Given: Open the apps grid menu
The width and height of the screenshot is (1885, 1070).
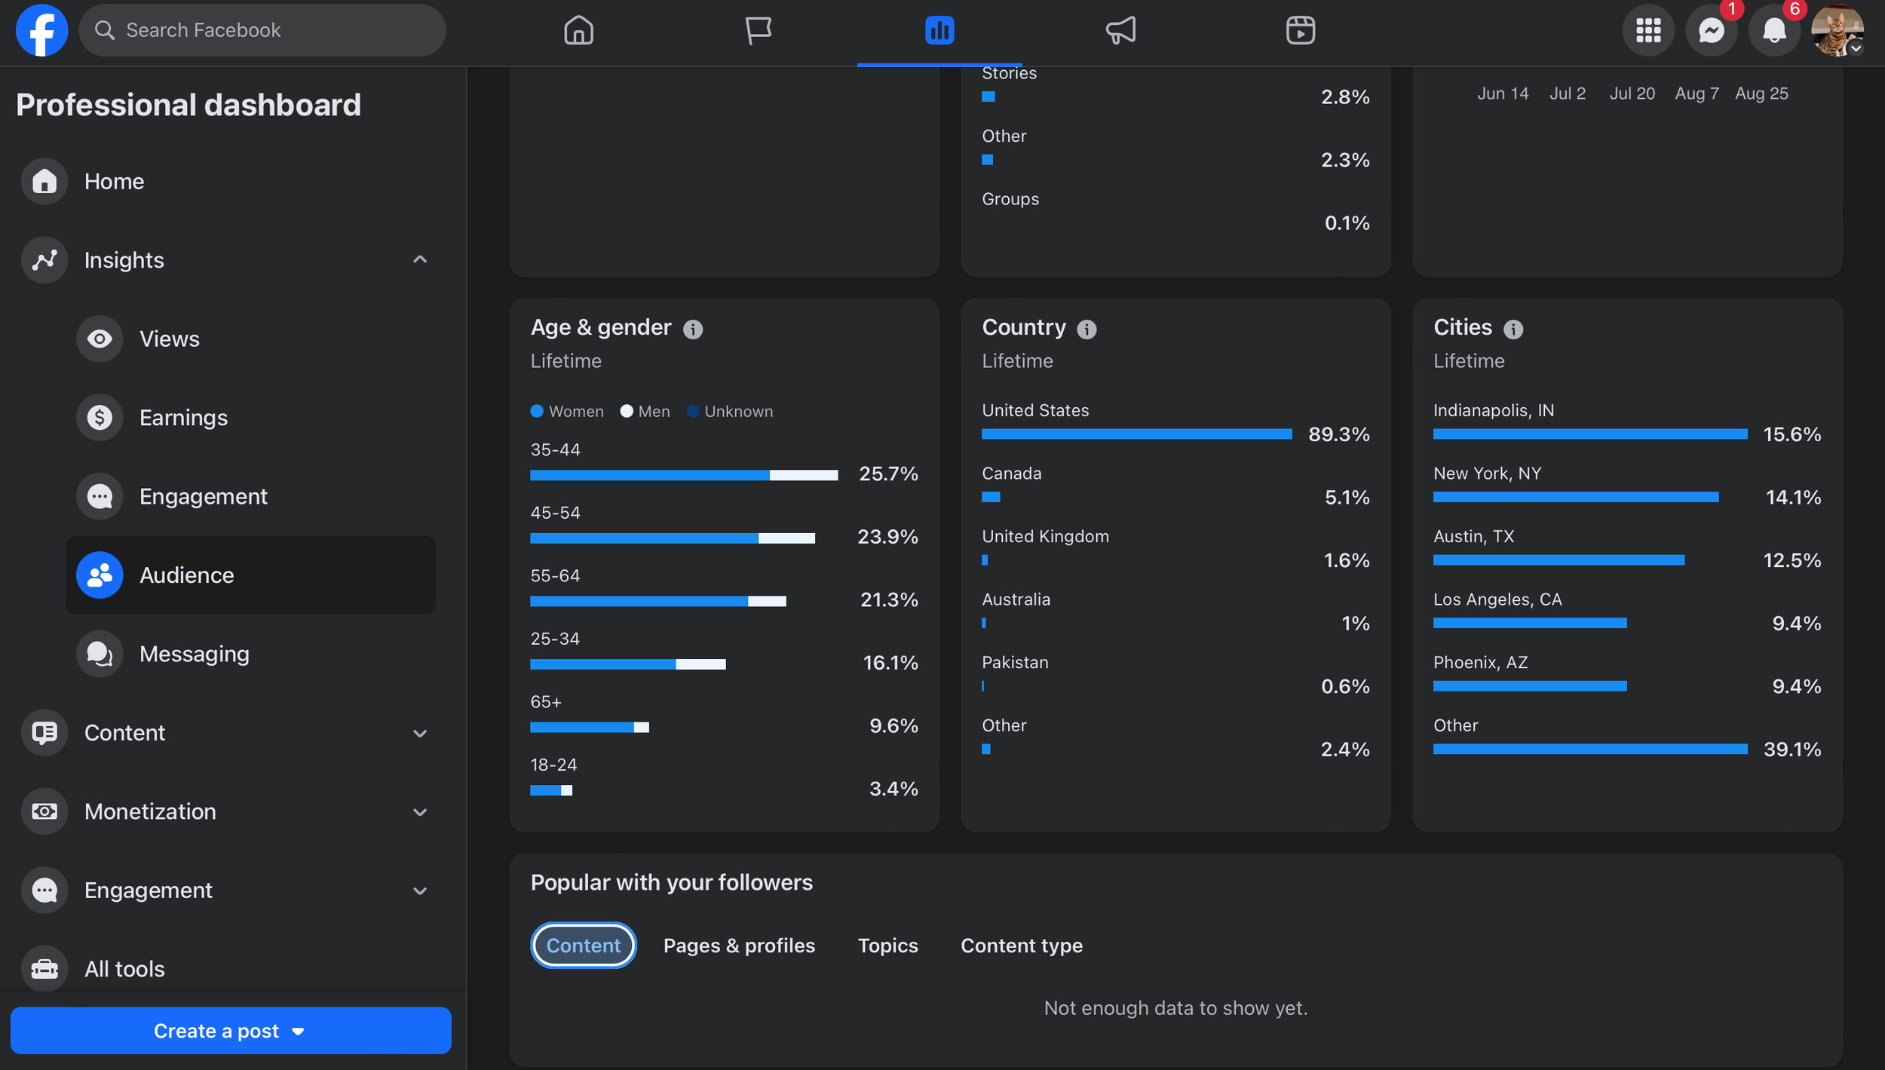Looking at the screenshot, I should 1648,31.
